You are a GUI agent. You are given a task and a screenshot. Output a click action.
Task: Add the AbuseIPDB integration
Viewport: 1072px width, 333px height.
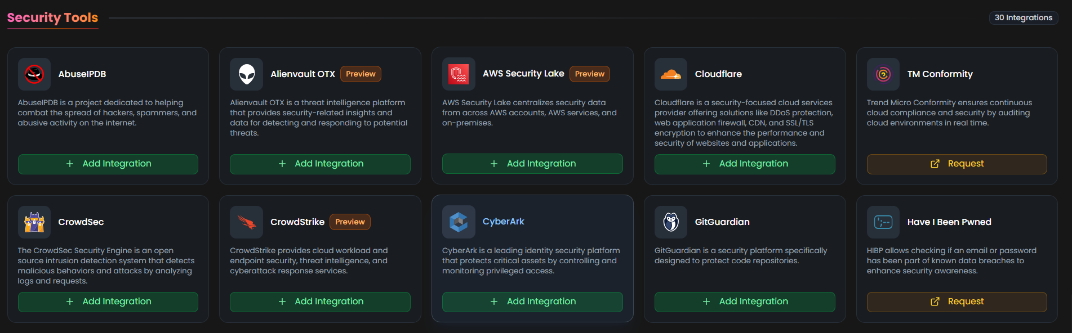108,164
